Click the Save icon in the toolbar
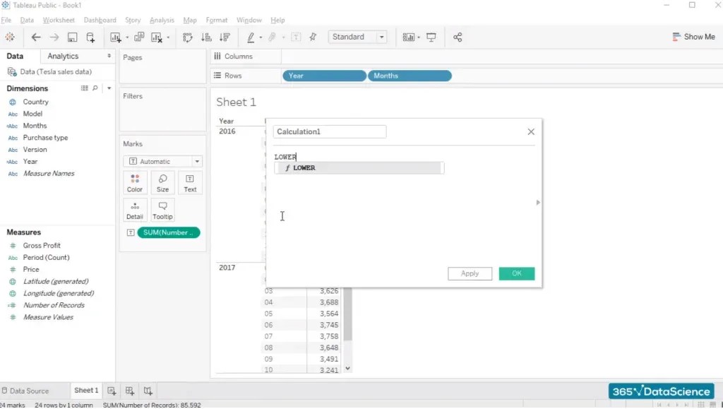 [x=72, y=37]
